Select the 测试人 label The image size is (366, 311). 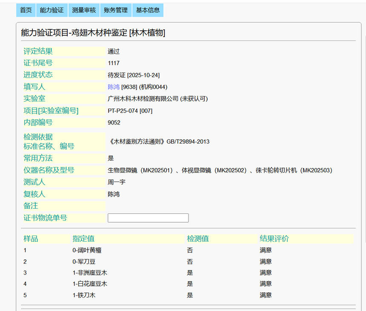(x=34, y=182)
